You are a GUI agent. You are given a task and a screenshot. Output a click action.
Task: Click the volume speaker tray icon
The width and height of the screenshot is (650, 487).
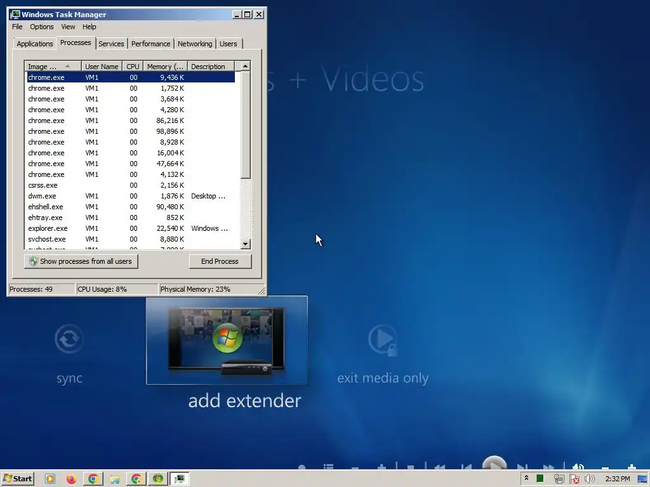coord(589,479)
